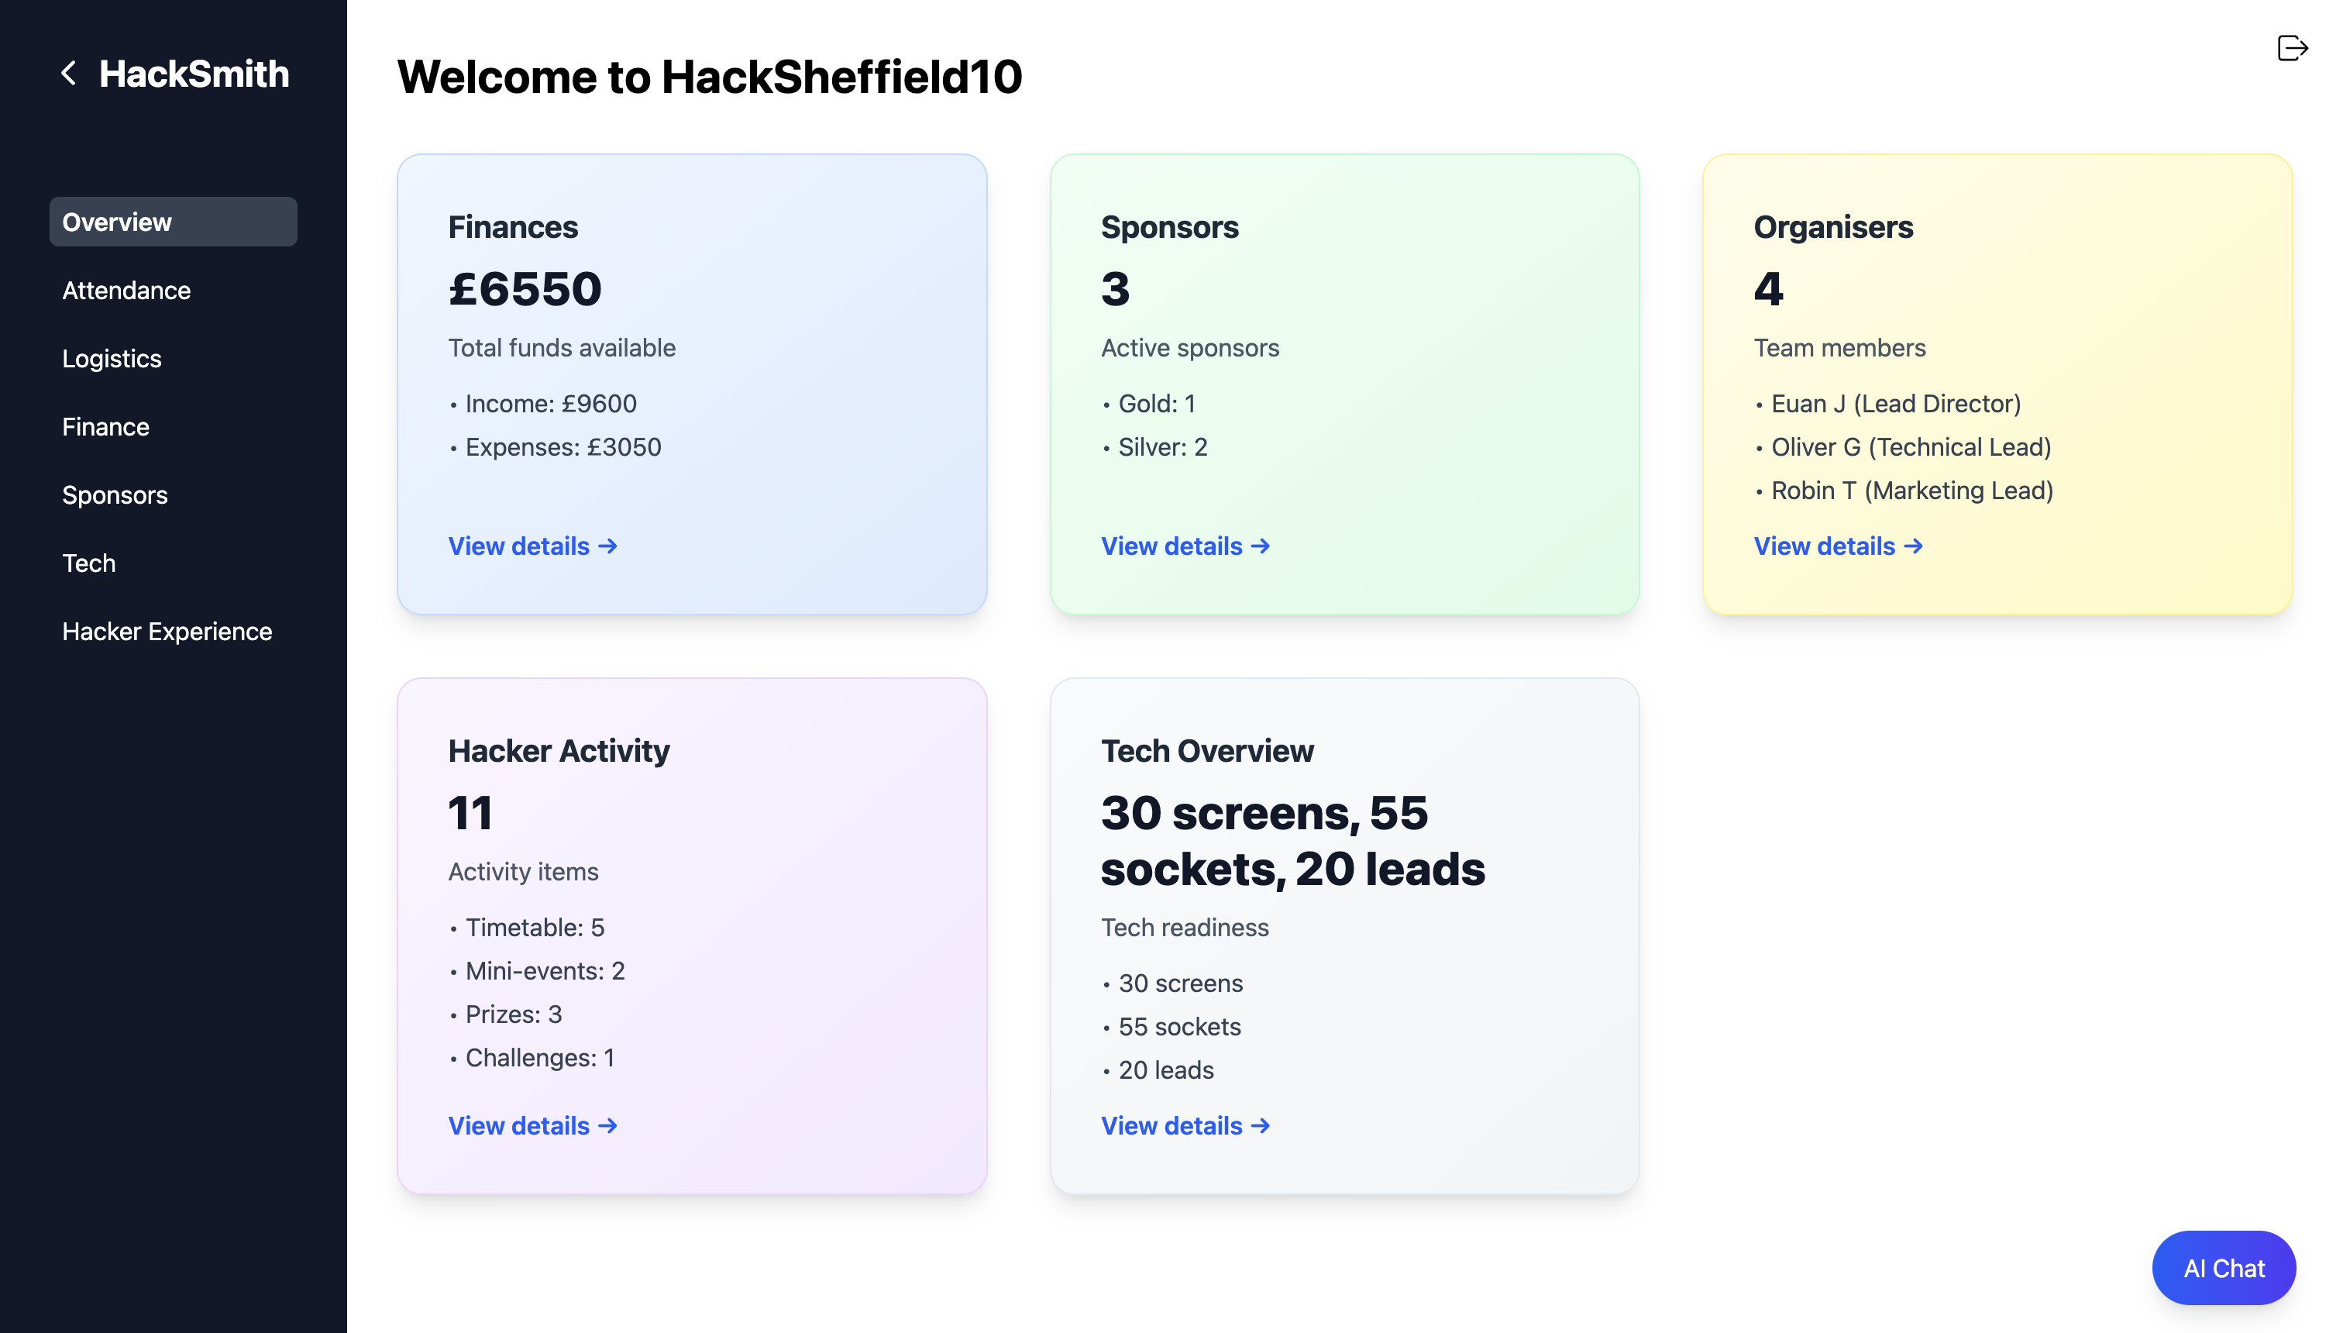Navigate to Finance in sidebar
The image size is (2343, 1333).
105,426
